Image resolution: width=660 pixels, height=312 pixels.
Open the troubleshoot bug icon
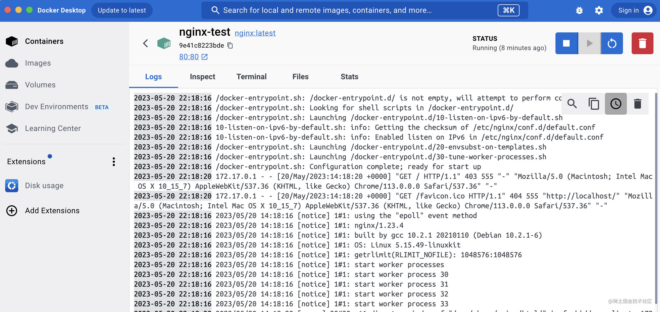(579, 10)
